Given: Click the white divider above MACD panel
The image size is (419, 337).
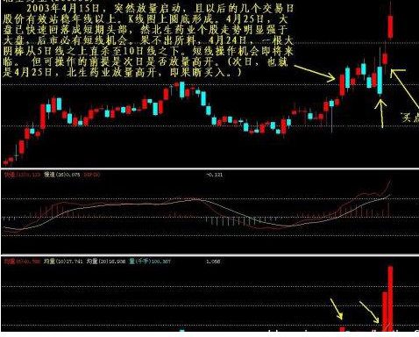Looking at the screenshot, I should [x=209, y=168].
